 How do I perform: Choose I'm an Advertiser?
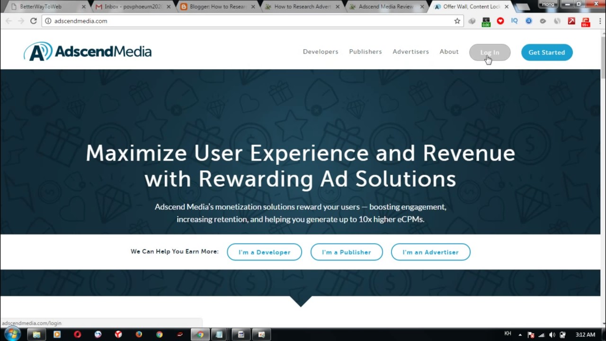430,252
